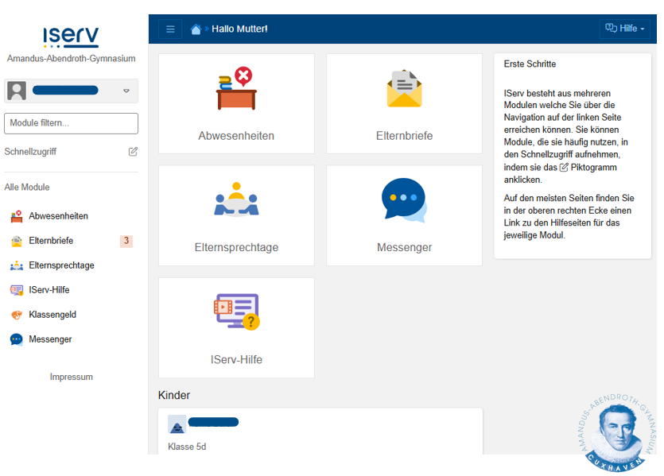The height and width of the screenshot is (476, 664).
Task: Open Elternbriefe in the sidebar navigation
Action: pos(51,241)
